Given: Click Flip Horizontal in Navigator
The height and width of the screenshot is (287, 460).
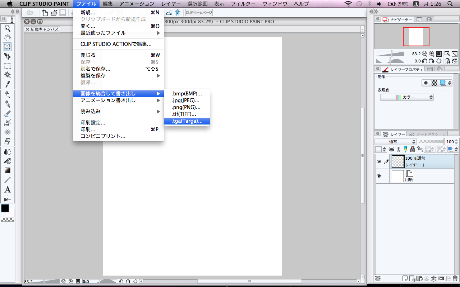Looking at the screenshot, I should pos(447,61).
